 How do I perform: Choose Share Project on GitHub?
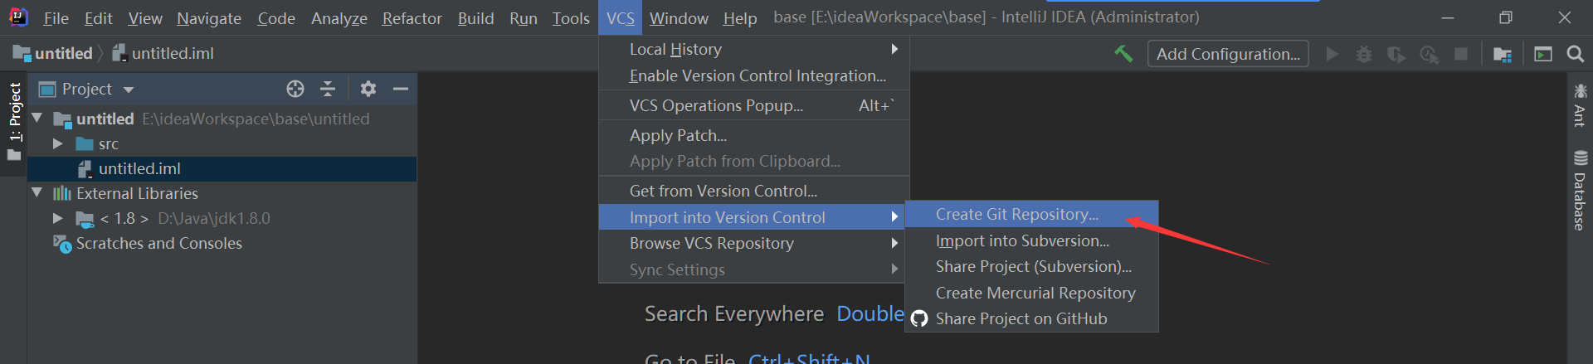pos(1021,318)
